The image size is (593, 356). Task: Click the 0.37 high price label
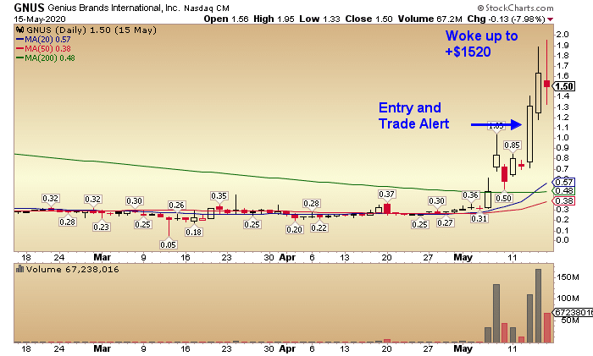tap(386, 194)
